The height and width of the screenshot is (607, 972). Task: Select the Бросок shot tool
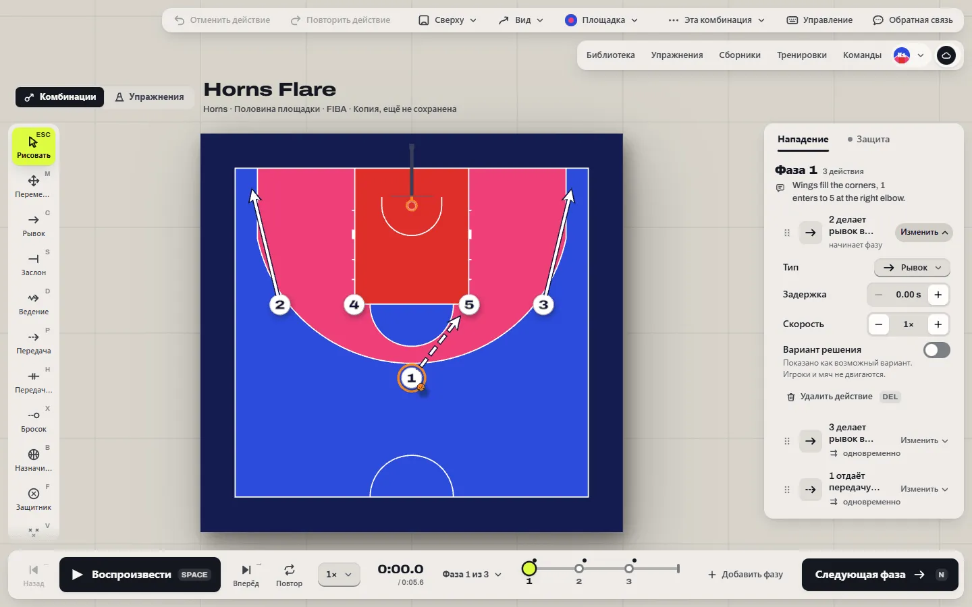pos(34,420)
